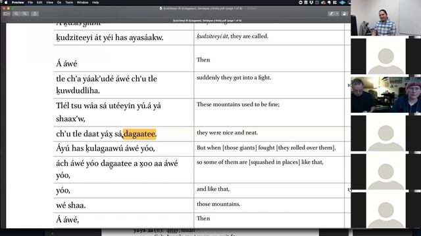Click the Share toolbar icon
The height and width of the screenshot is (236, 421).
[x=35, y=14]
